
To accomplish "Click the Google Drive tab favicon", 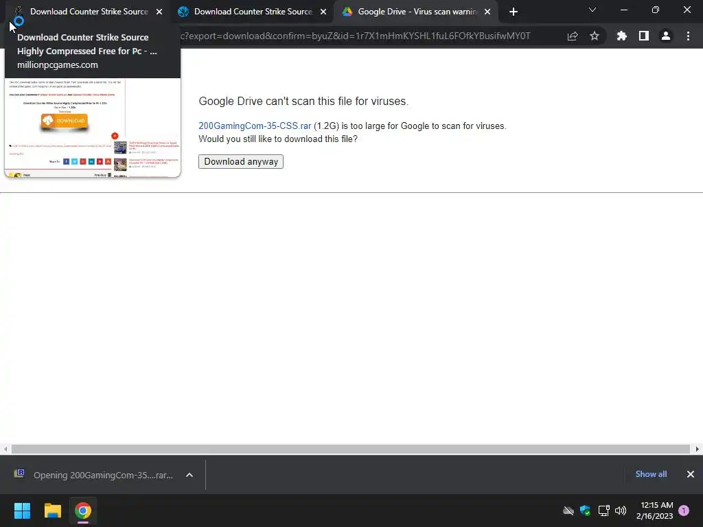I will pyautogui.click(x=347, y=12).
